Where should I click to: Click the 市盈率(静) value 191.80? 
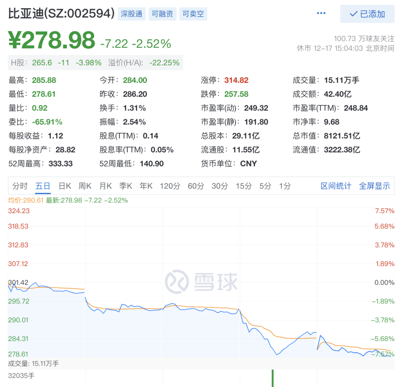[256, 122]
